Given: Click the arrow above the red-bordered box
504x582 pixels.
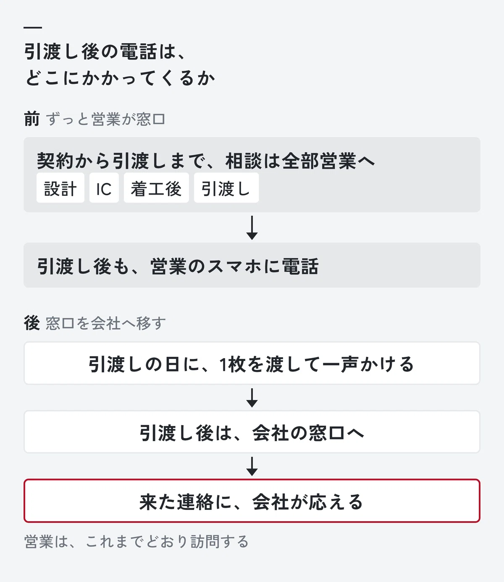Looking at the screenshot, I should (252, 466).
